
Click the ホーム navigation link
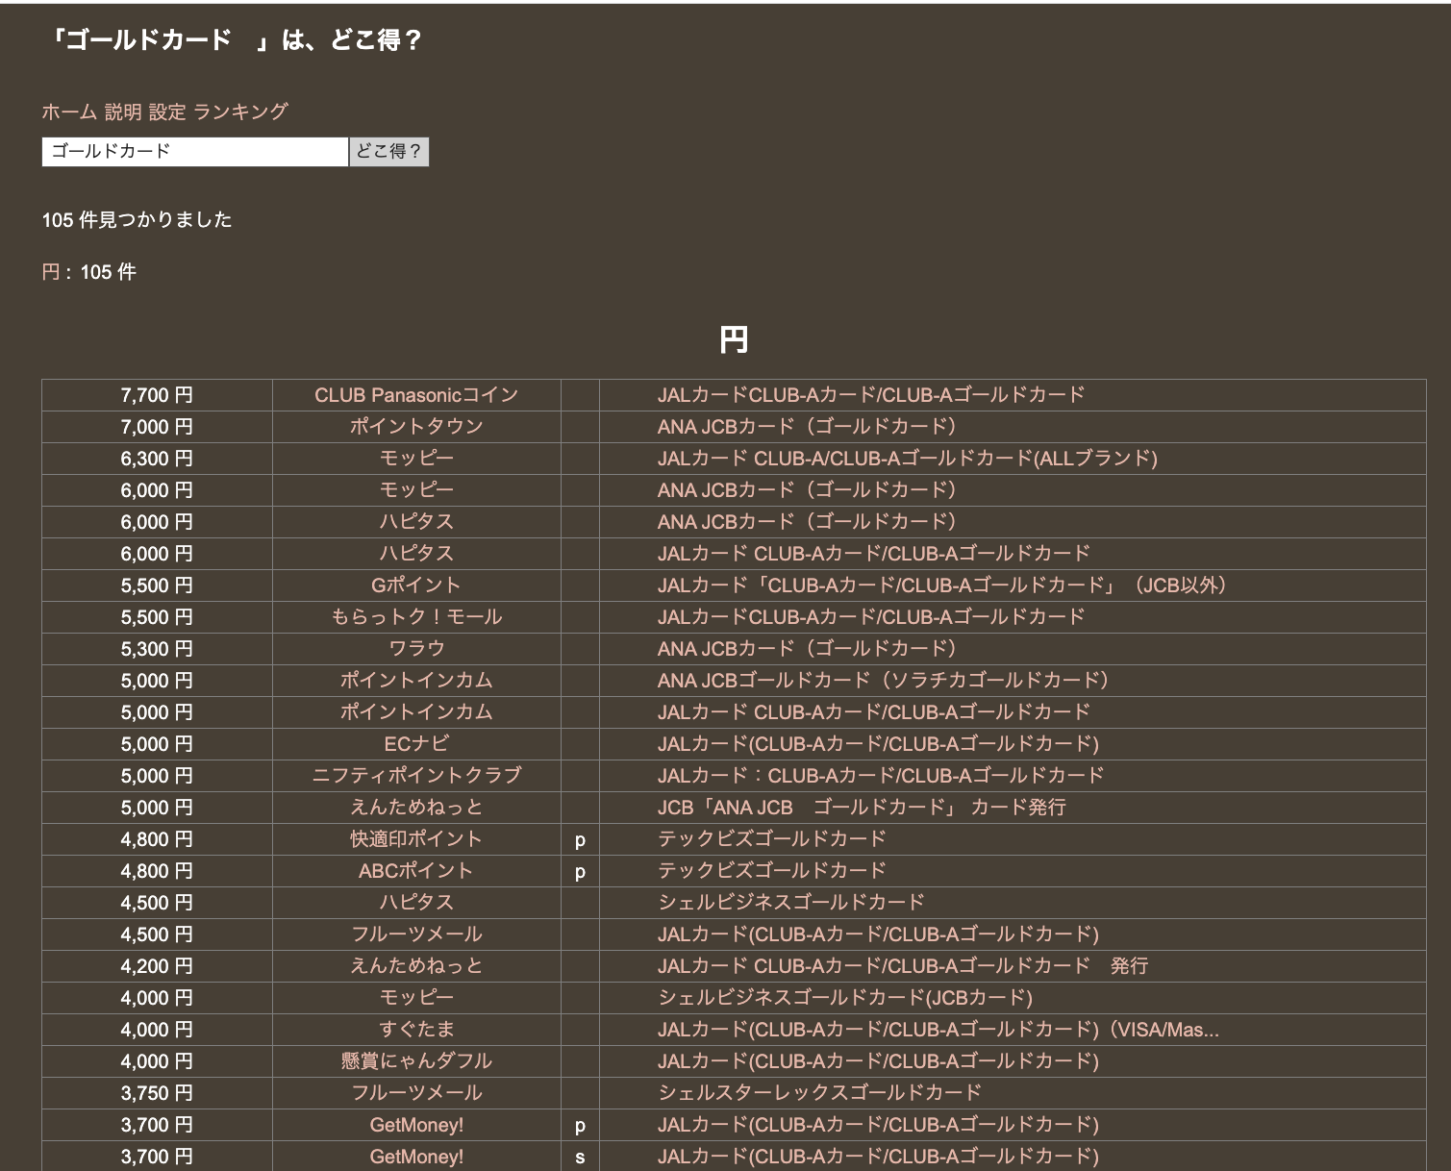(x=68, y=112)
